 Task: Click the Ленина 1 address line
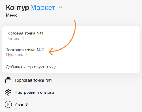point(15,39)
